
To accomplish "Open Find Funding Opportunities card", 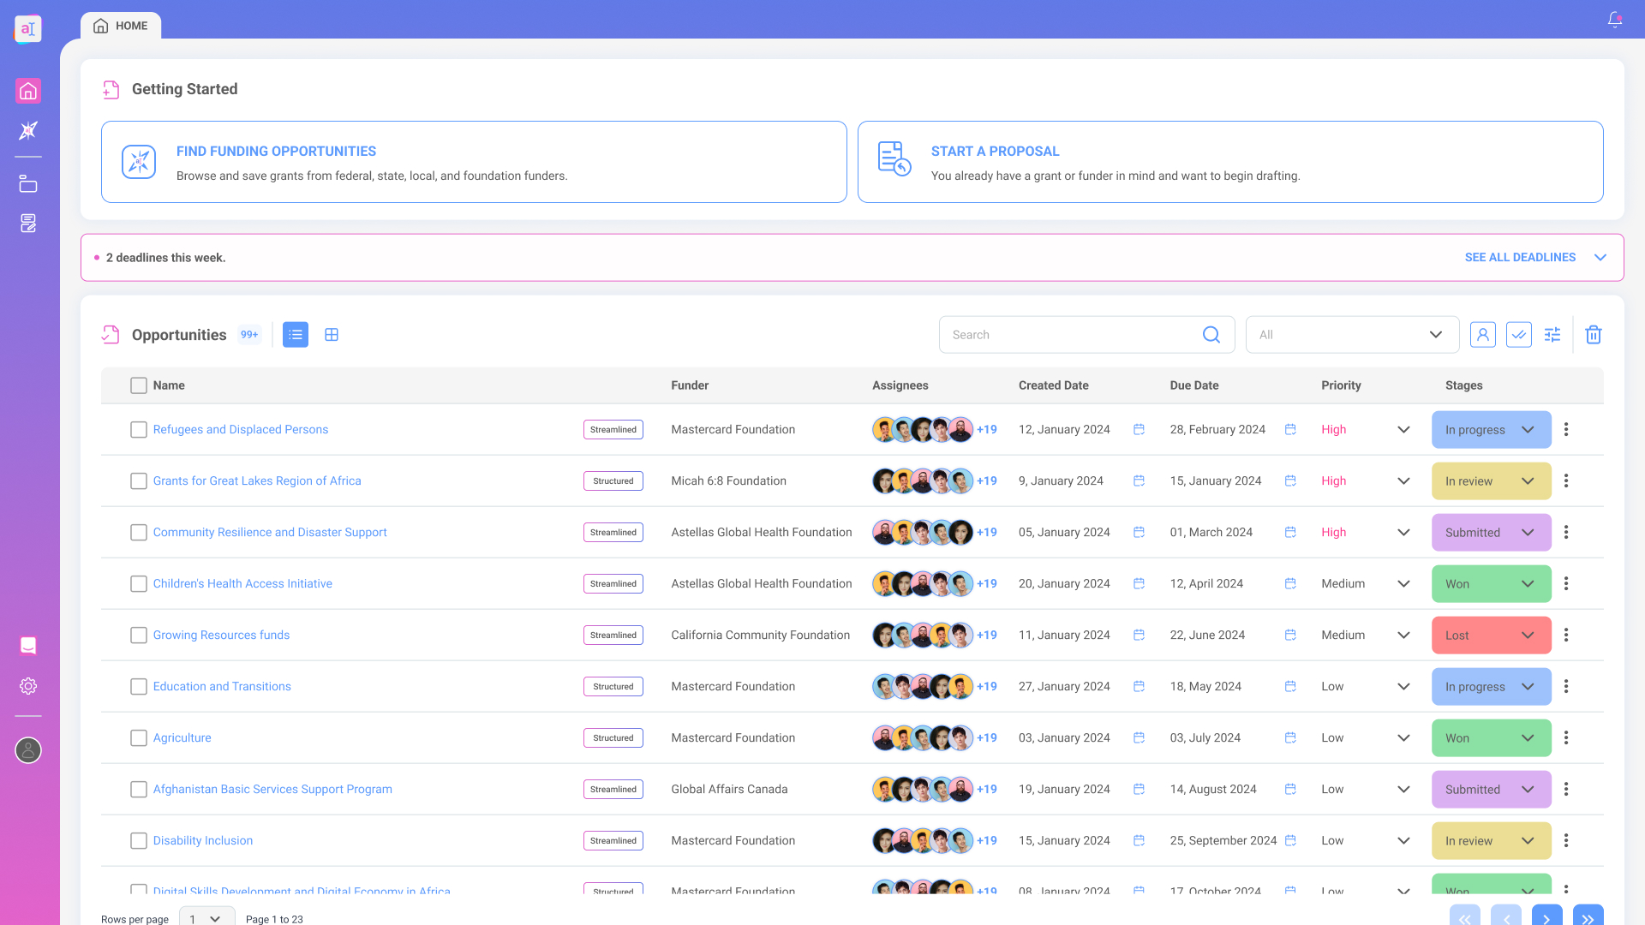I will coord(474,162).
